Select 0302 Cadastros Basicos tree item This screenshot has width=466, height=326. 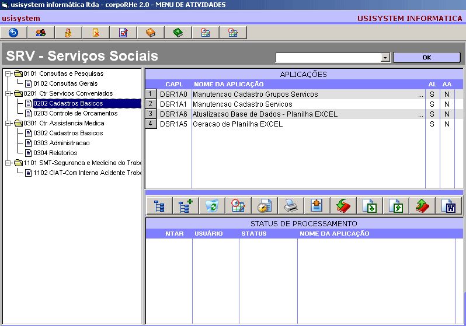68,134
